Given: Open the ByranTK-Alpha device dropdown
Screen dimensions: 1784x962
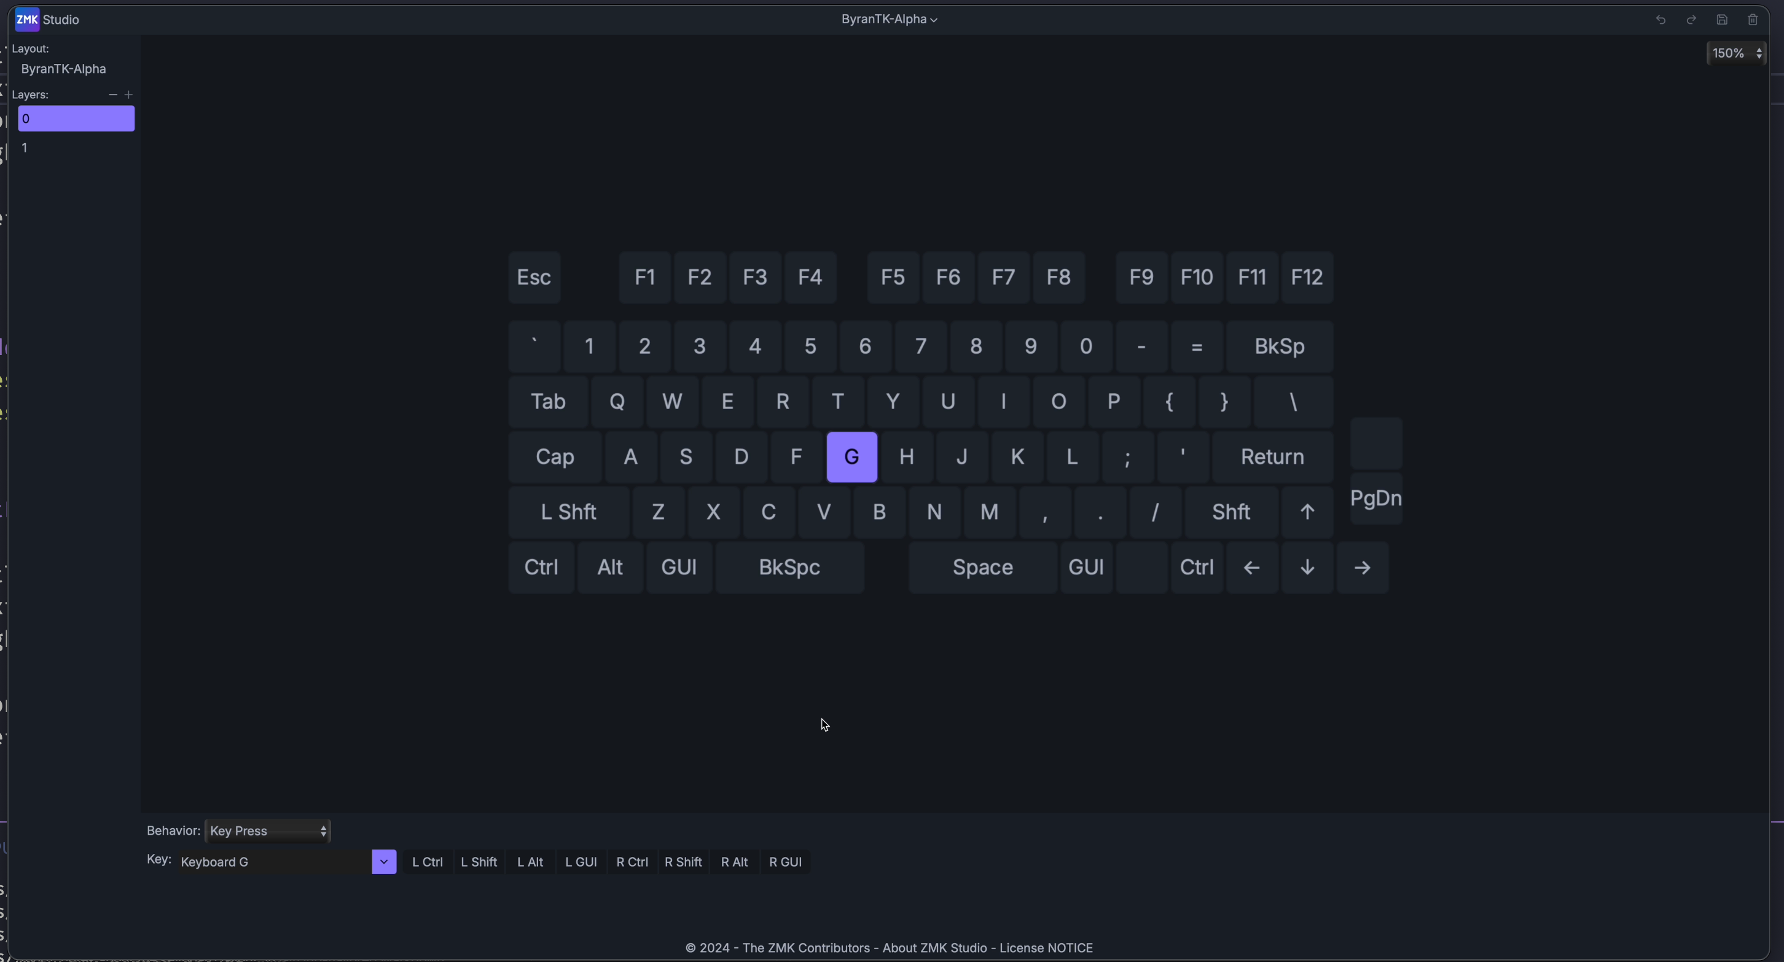Looking at the screenshot, I should [x=889, y=20].
